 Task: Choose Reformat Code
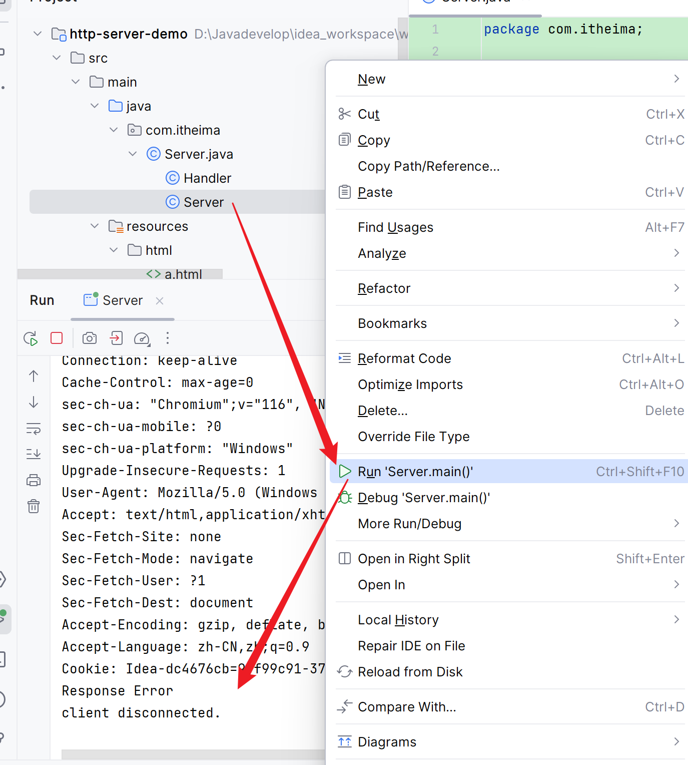(x=509, y=358)
